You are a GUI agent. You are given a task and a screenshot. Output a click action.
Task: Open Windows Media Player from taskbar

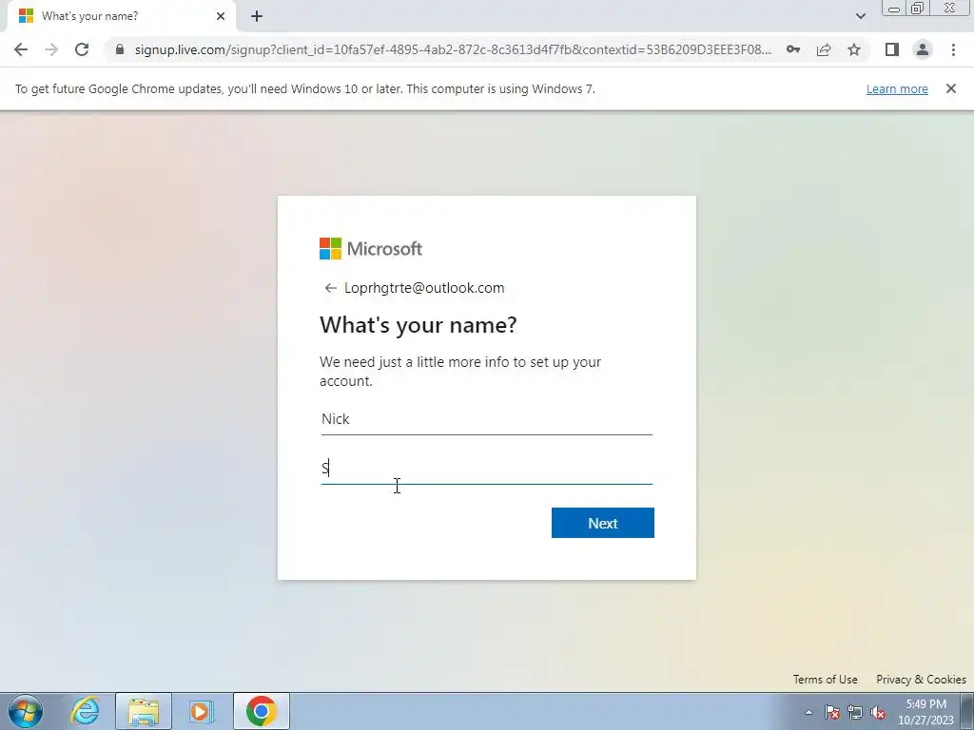click(202, 711)
